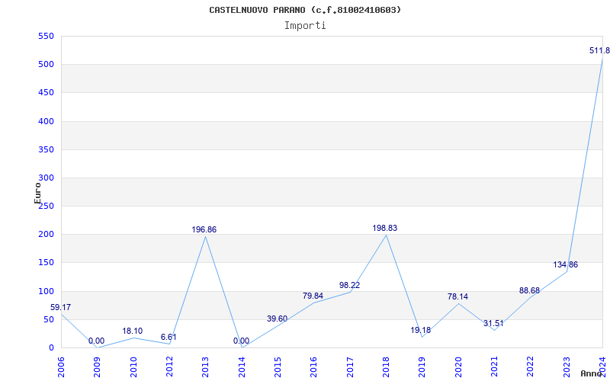Screen dimensions: 610x381
Task: Click the 18.10 data label
Action: pos(132,331)
